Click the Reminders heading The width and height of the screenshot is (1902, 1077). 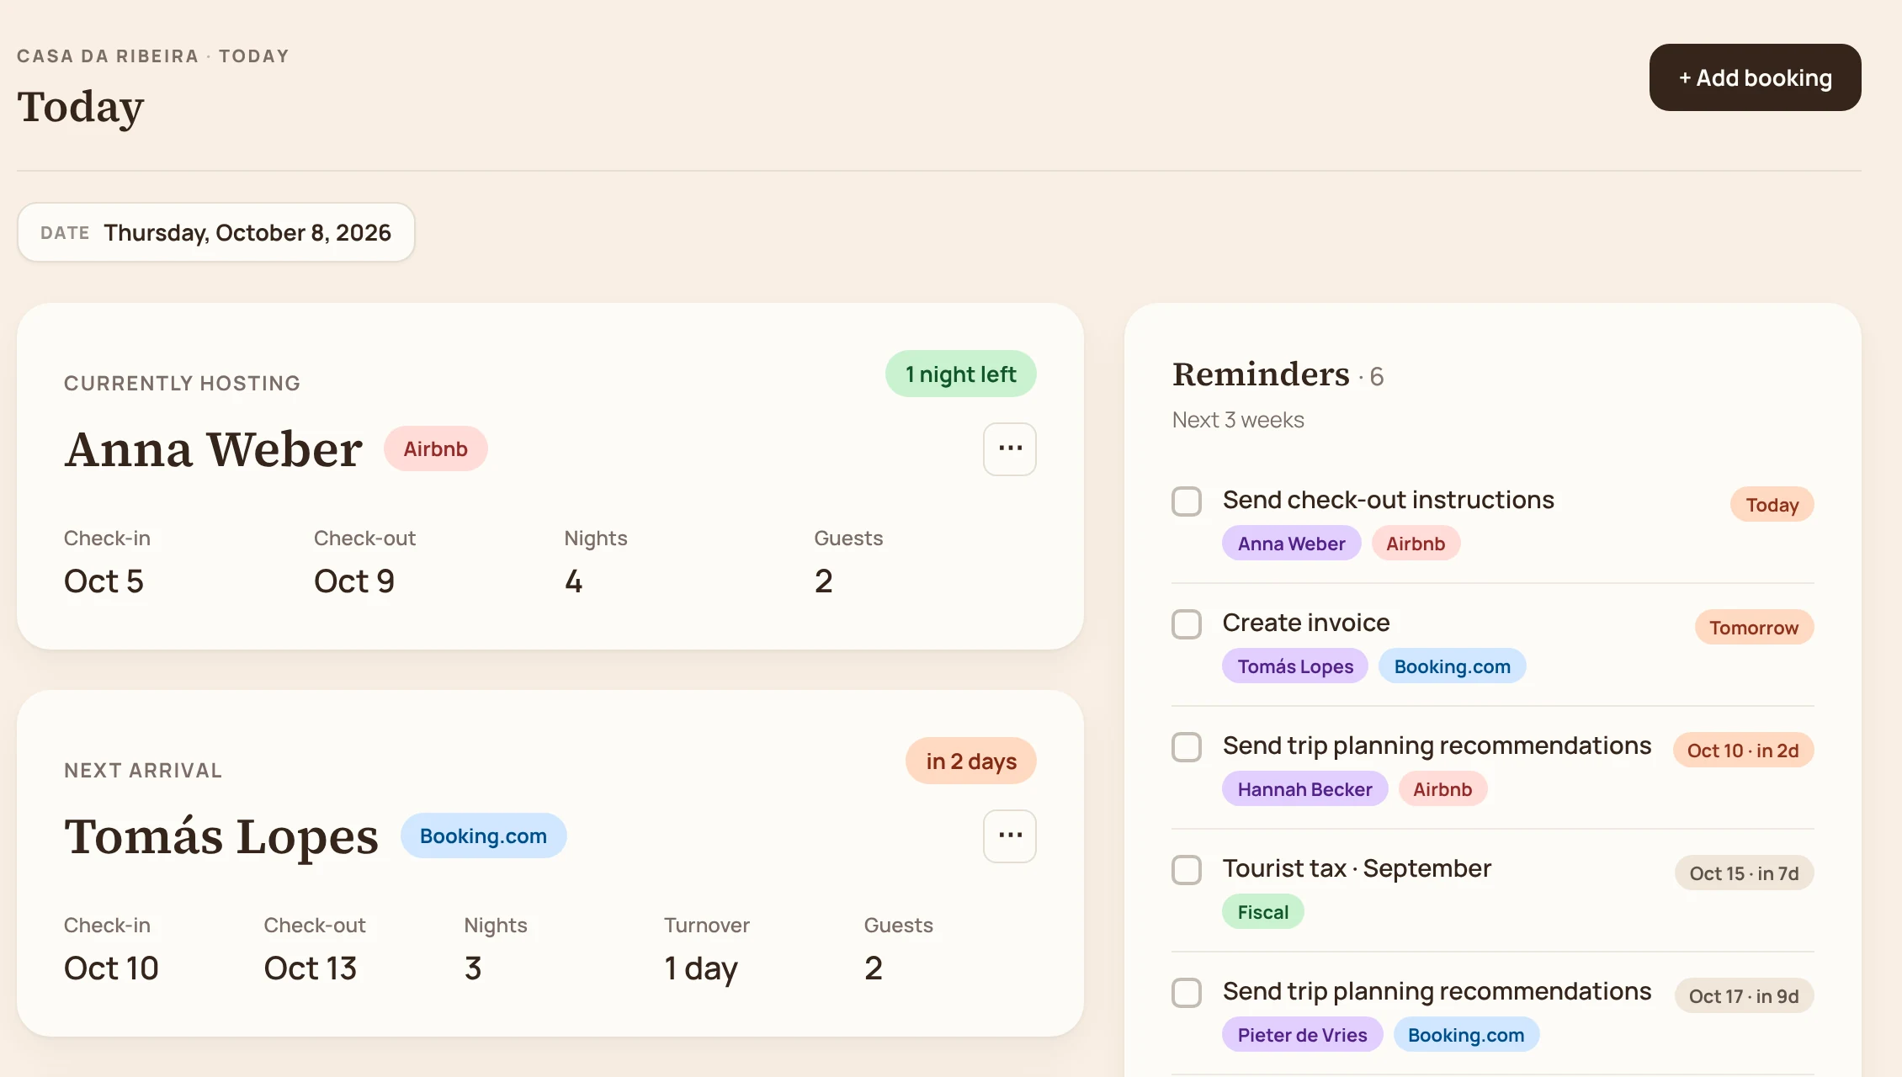(x=1261, y=374)
